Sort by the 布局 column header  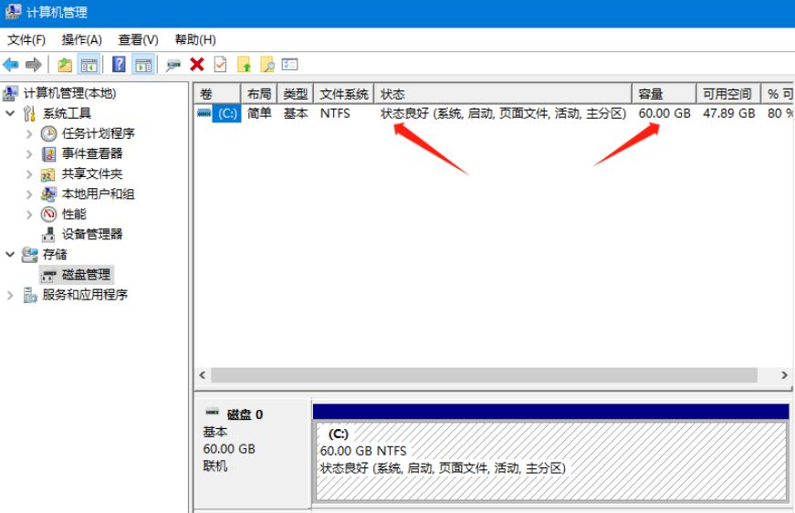pos(259,94)
